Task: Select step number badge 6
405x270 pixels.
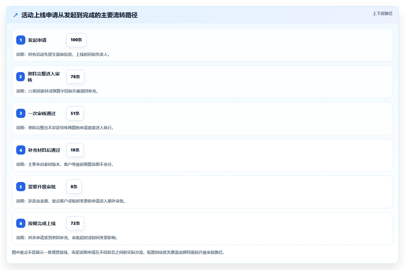Action: [21, 223]
